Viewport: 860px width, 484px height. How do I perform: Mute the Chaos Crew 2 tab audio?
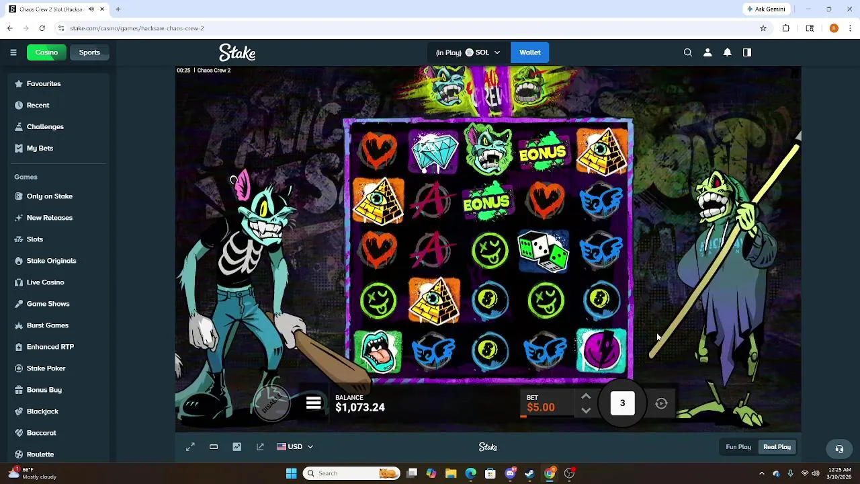click(91, 9)
